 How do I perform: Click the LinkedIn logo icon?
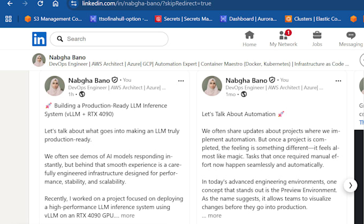pyautogui.click(x=39, y=39)
